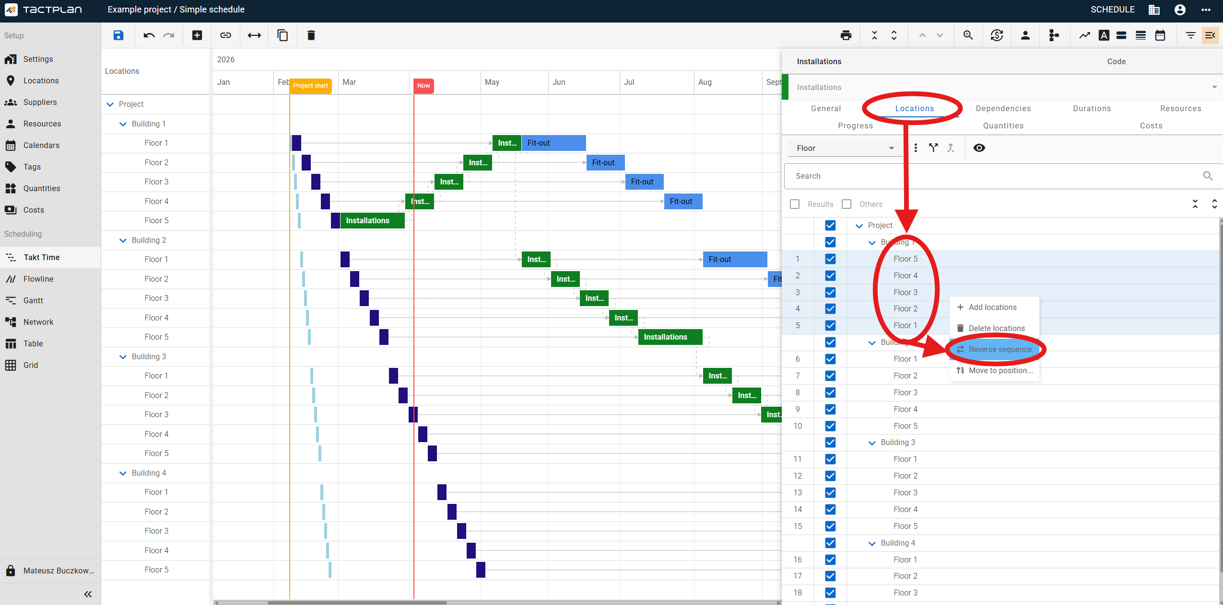Open the General tab
Screen dimensions: 1223x605
826,108
